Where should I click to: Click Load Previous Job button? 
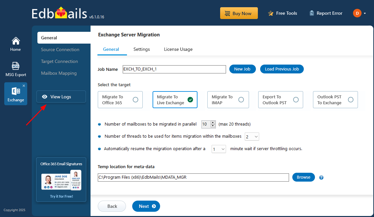282,69
